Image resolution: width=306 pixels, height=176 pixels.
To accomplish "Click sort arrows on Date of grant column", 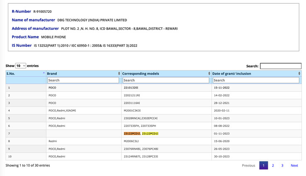I will pyautogui.click(x=299, y=74).
